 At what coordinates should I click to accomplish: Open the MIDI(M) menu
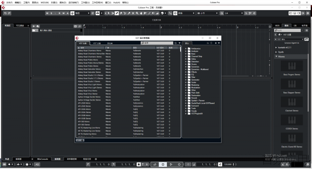tap(45, 3)
